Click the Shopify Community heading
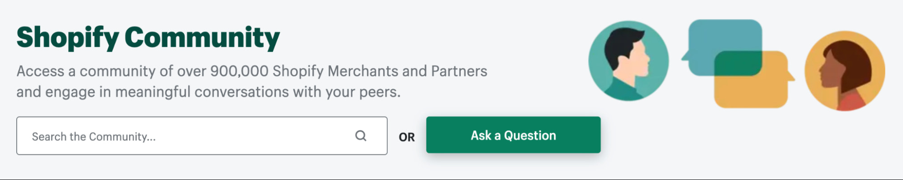This screenshot has width=903, height=180. coord(148,37)
